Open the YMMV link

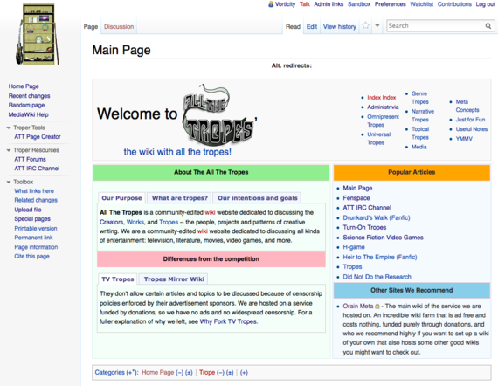(464, 139)
